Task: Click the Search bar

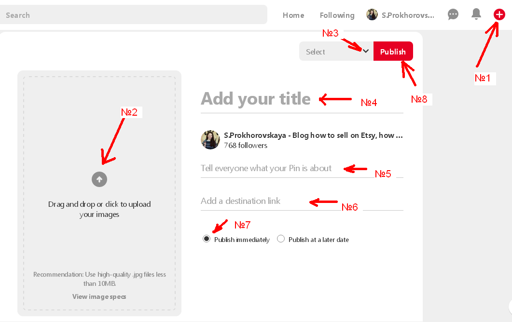Action: [134, 14]
